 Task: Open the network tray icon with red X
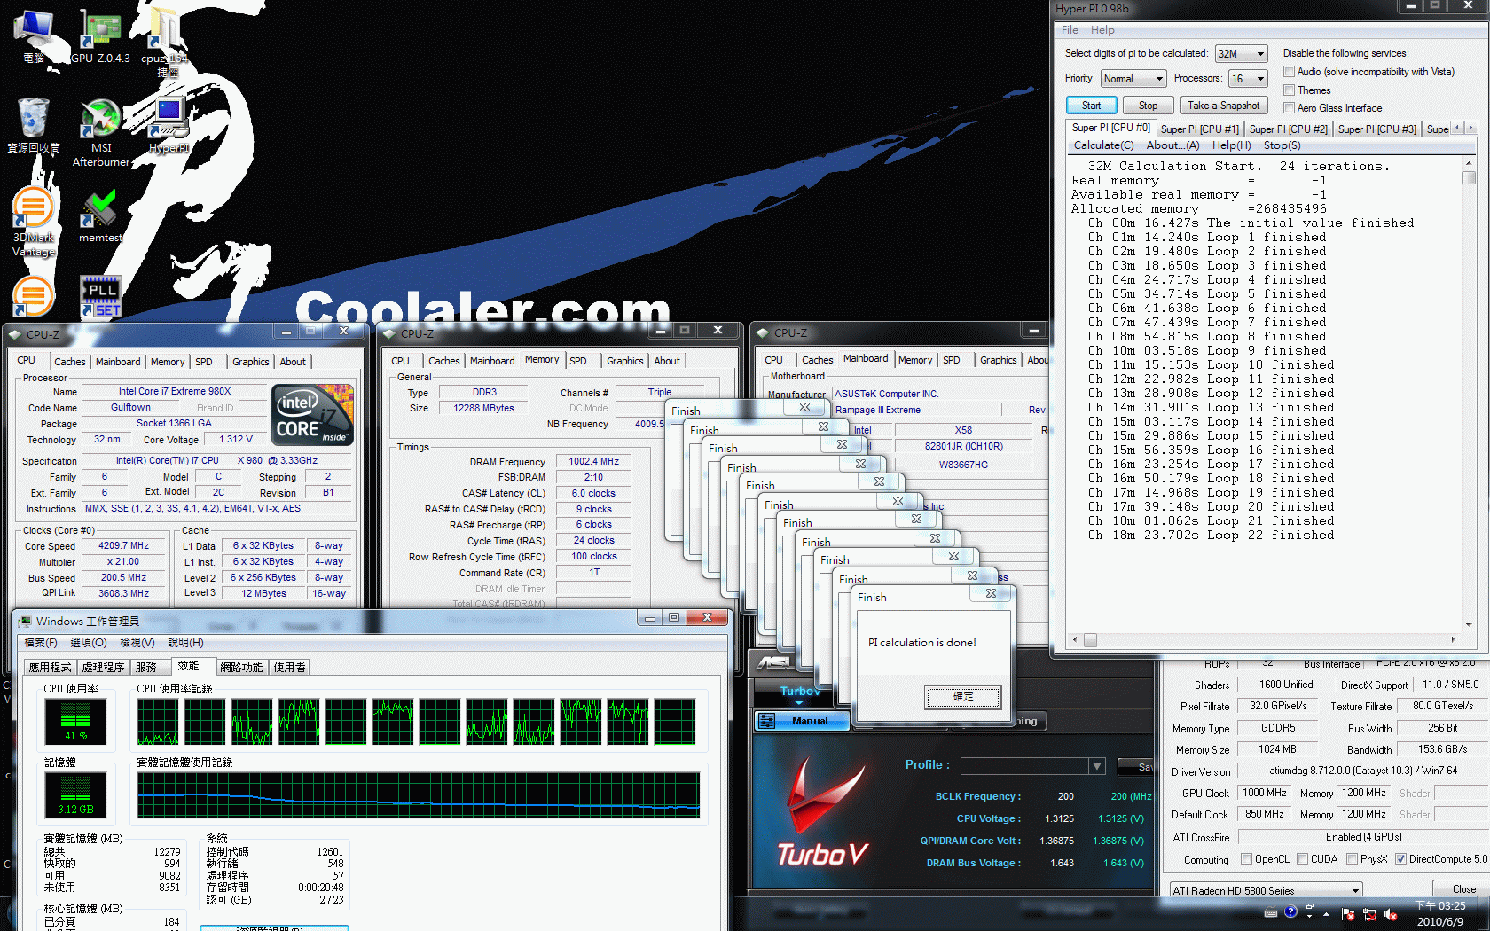coord(1369,914)
